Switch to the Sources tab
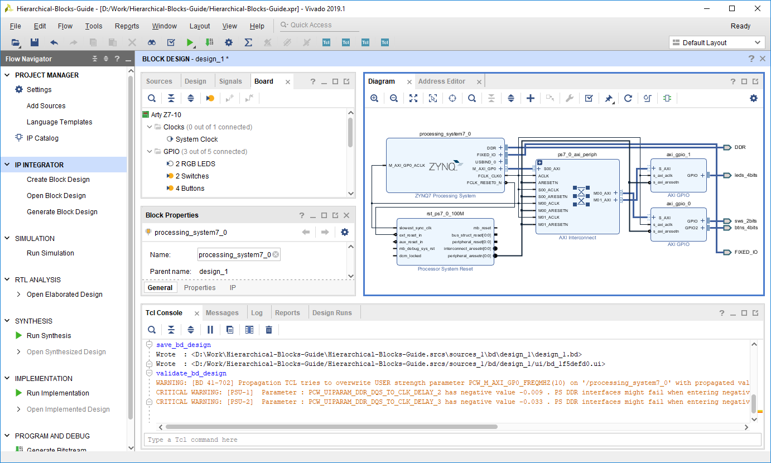 159,81
